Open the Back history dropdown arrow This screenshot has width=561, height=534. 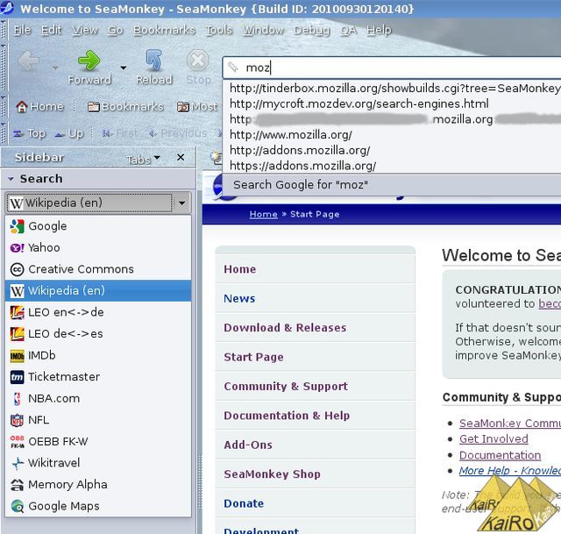pos(55,68)
